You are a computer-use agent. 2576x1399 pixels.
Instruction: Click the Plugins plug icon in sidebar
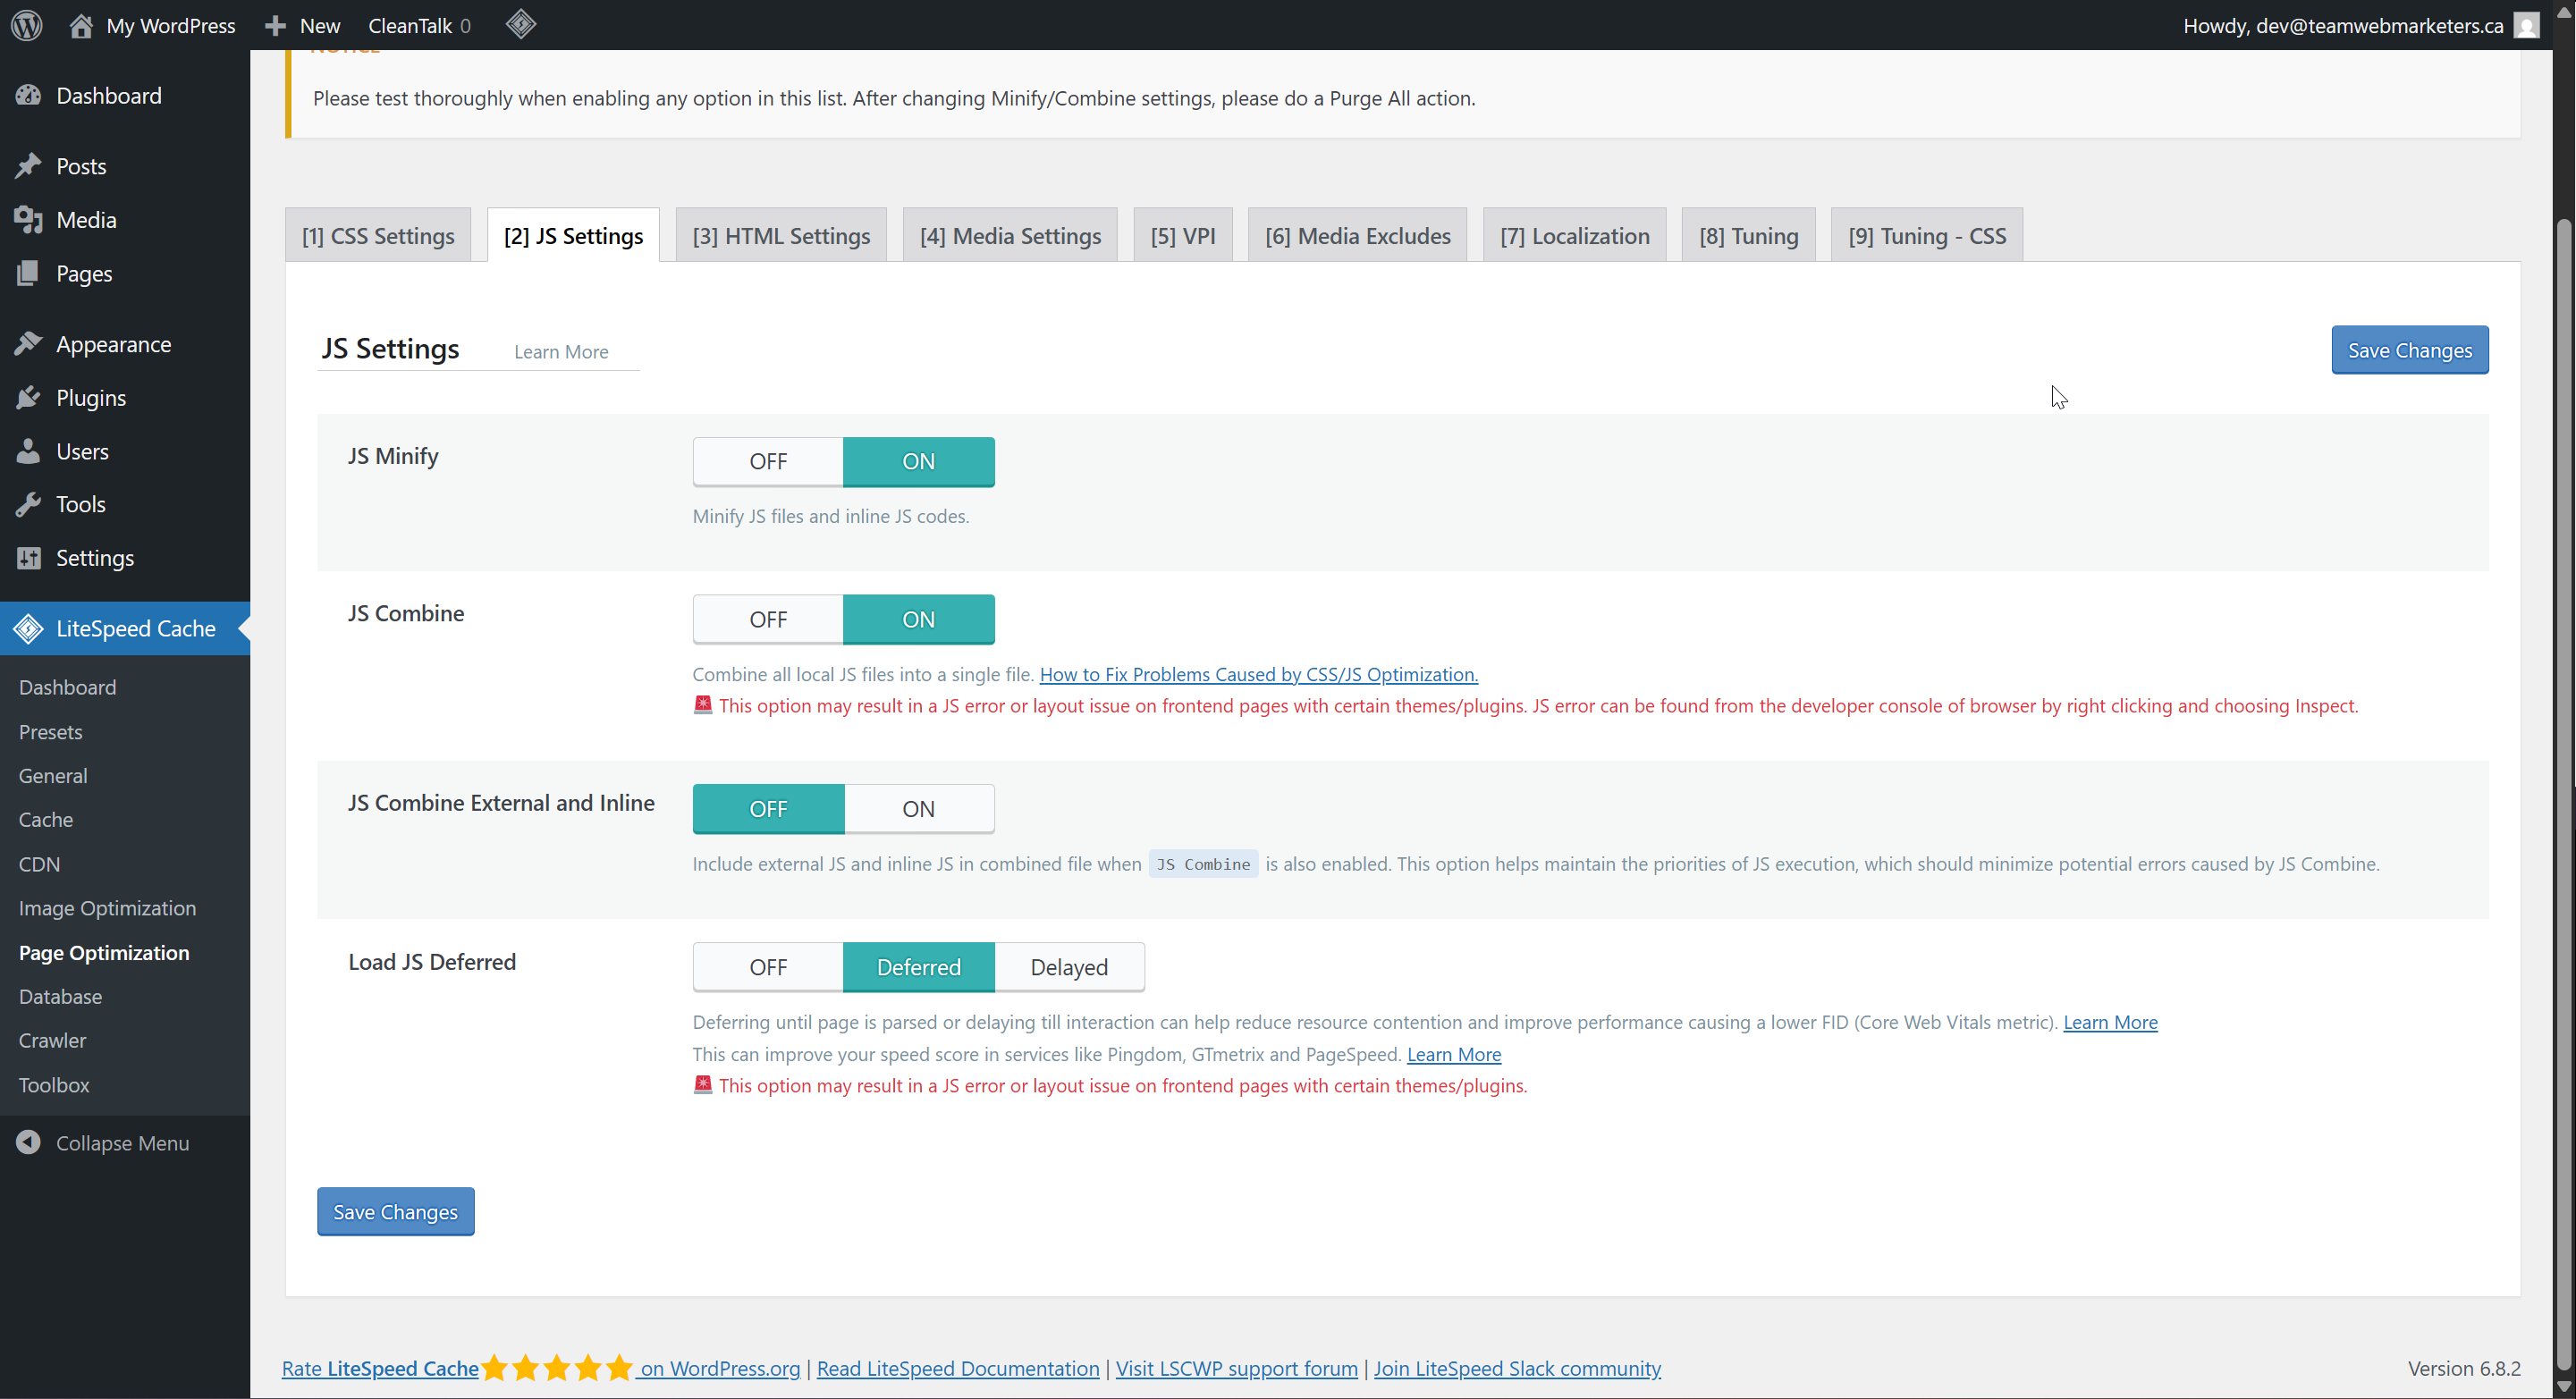pos(28,398)
